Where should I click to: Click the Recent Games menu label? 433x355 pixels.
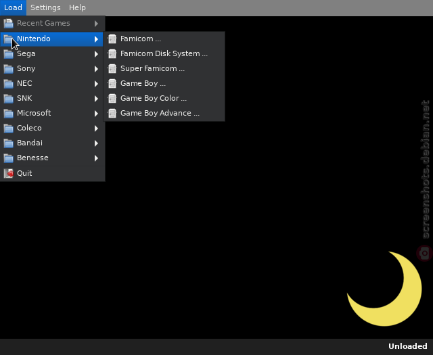(43, 23)
